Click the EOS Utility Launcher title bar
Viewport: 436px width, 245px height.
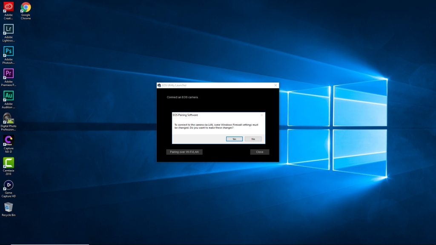tap(213, 85)
